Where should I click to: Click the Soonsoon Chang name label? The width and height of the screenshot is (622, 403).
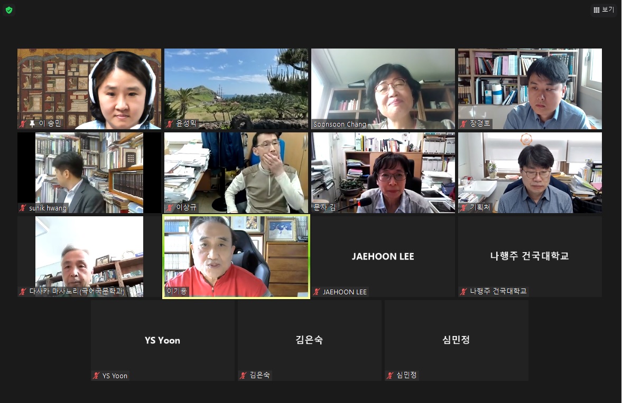340,124
